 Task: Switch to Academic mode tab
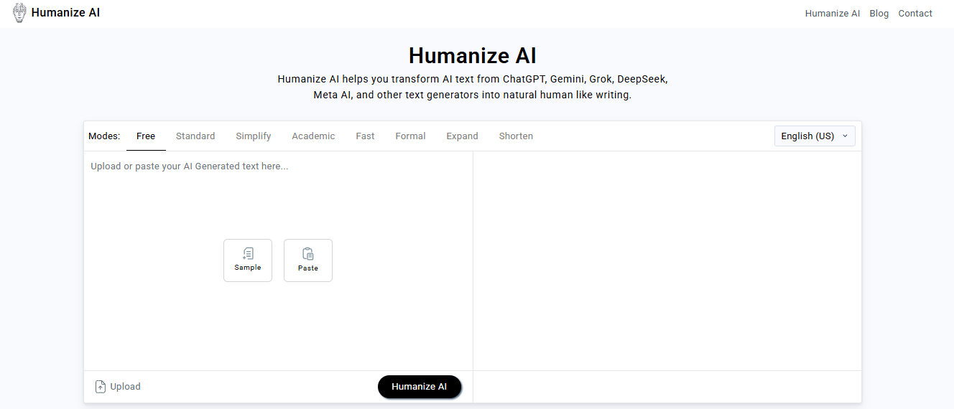313,136
